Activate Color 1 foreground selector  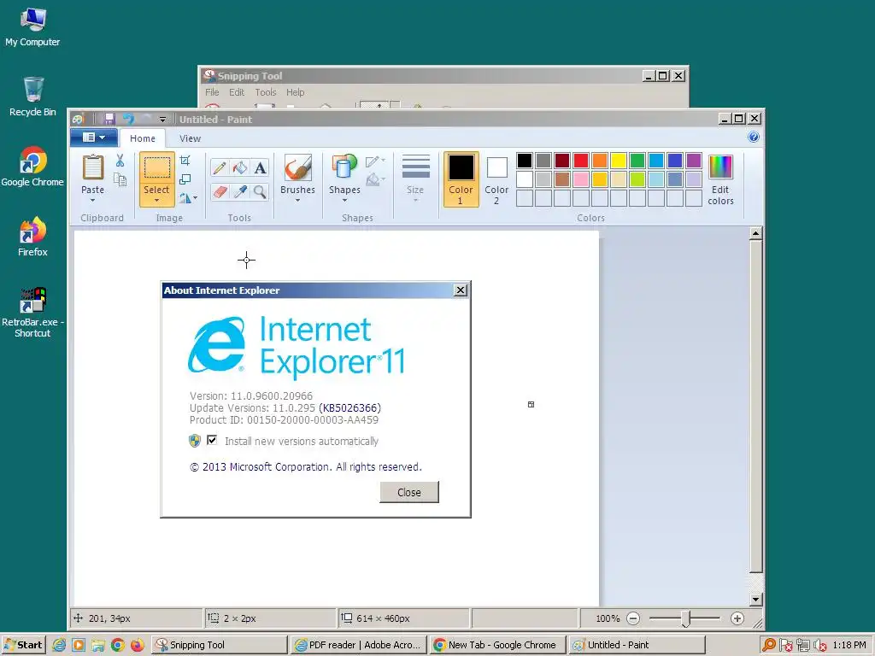click(461, 179)
